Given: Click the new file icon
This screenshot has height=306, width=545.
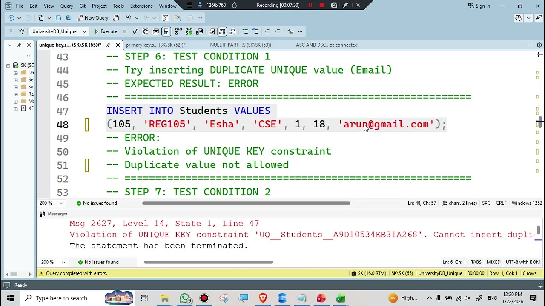Looking at the screenshot, I should pyautogui.click(x=40, y=18).
